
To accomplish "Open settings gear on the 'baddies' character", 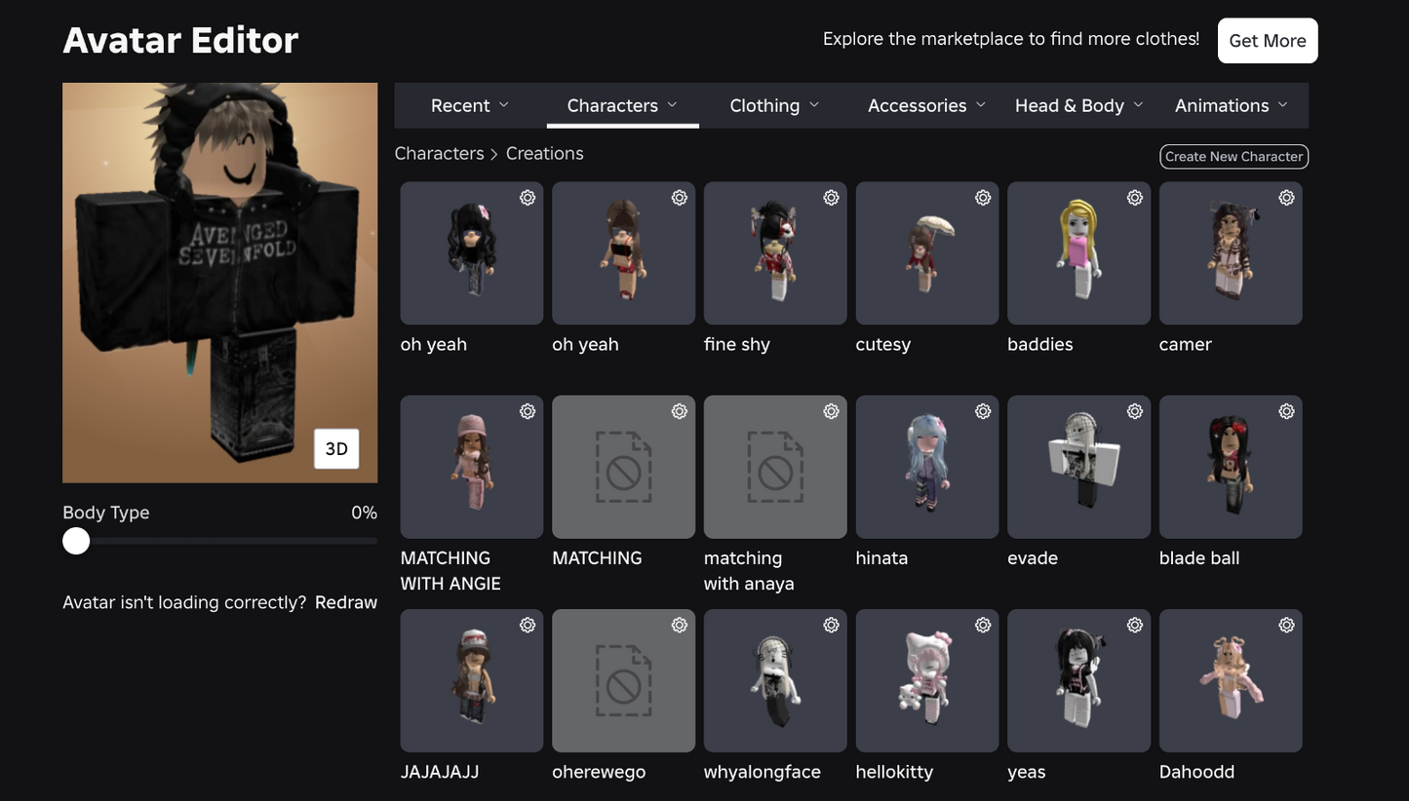I will pyautogui.click(x=1134, y=197).
